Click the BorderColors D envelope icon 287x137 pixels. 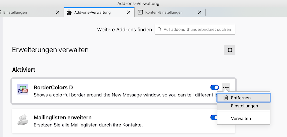(23, 90)
